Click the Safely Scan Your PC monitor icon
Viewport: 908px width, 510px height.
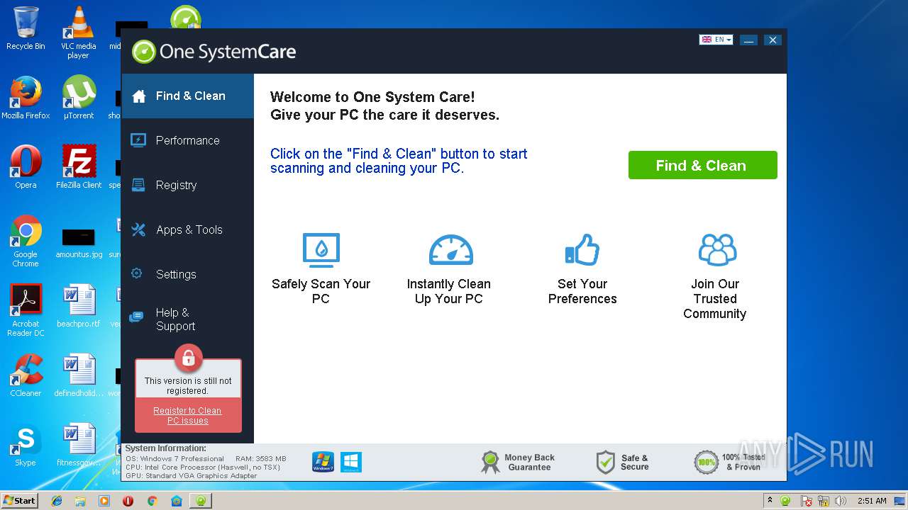coord(321,250)
